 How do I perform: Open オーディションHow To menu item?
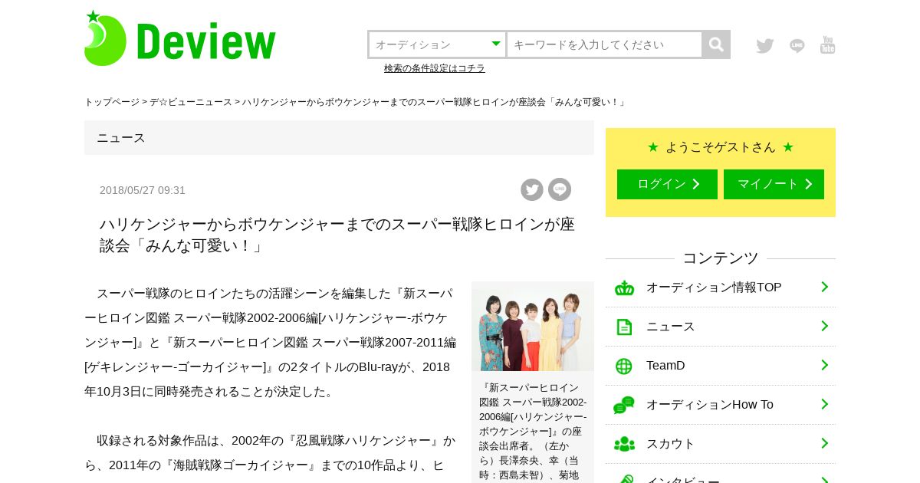click(x=721, y=405)
